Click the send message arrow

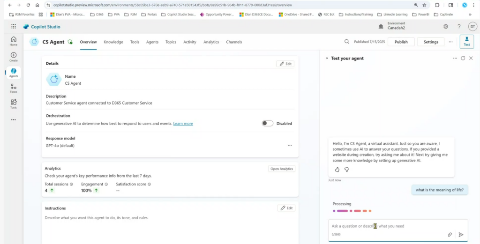(461, 235)
